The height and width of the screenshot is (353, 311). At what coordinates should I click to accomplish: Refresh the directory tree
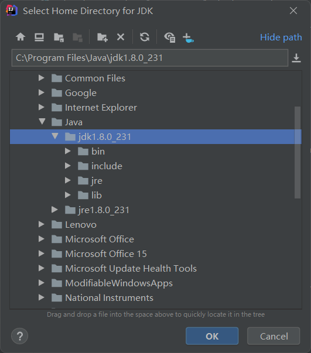[145, 37]
